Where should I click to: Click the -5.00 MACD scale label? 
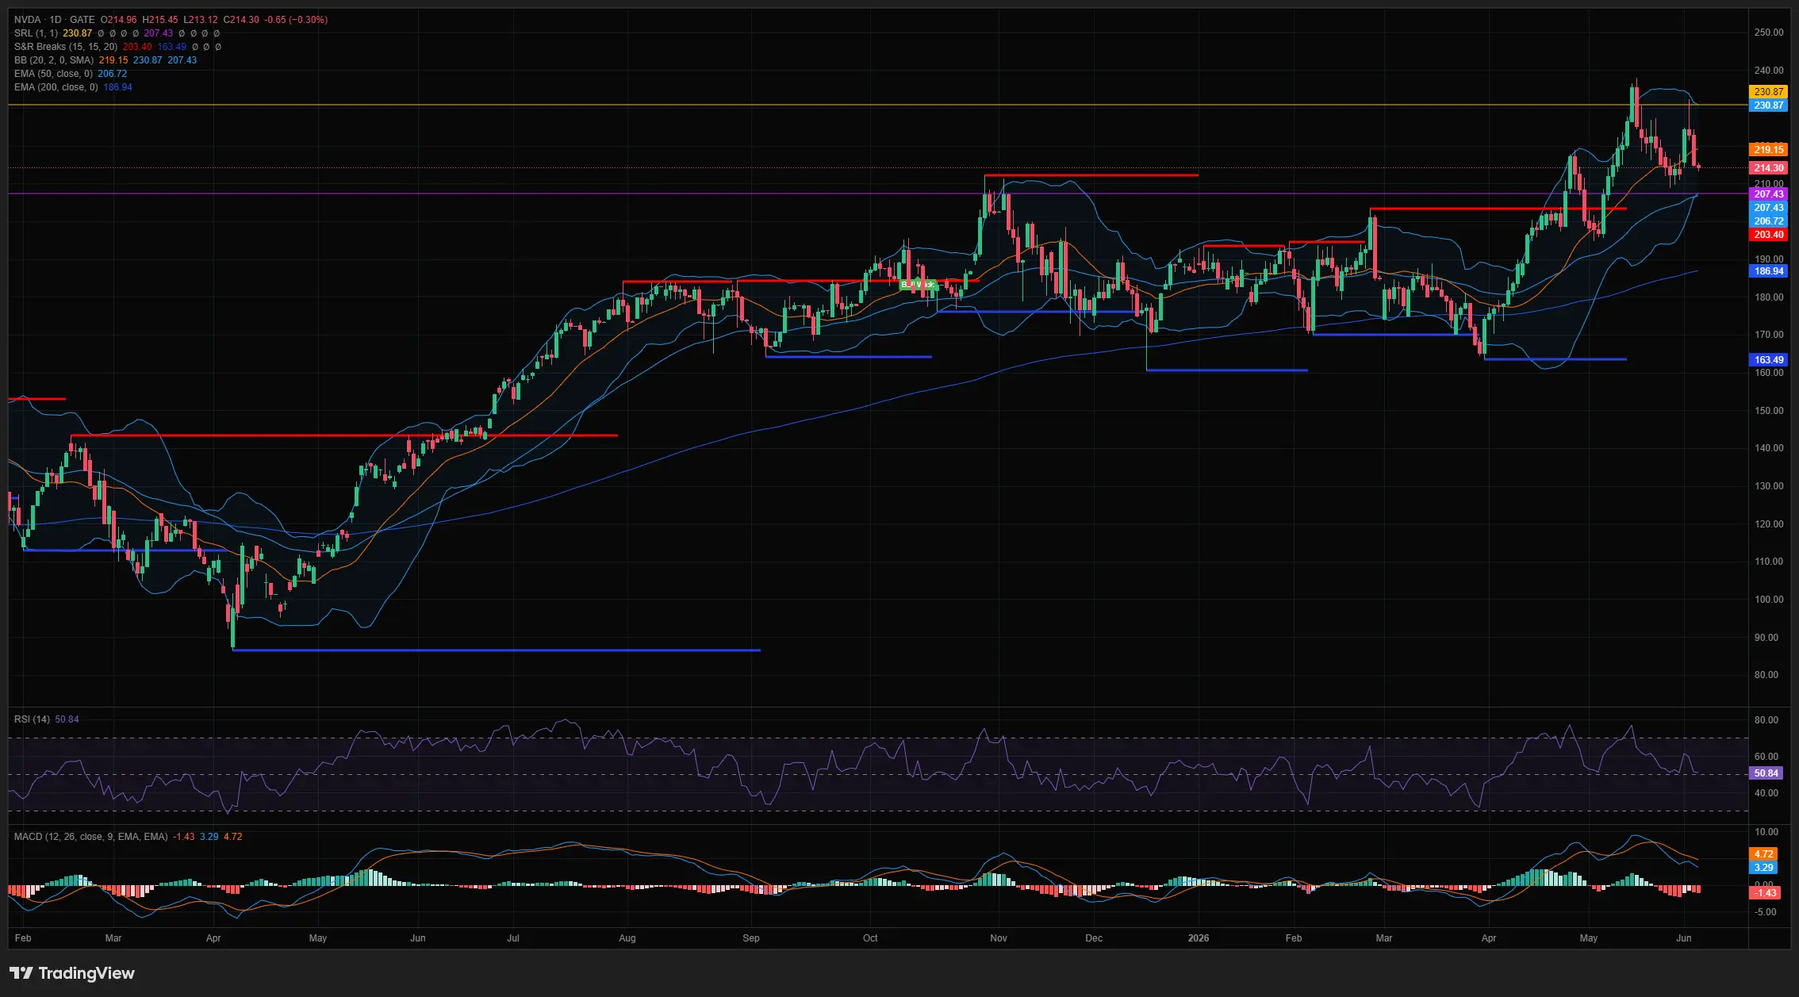(1766, 912)
